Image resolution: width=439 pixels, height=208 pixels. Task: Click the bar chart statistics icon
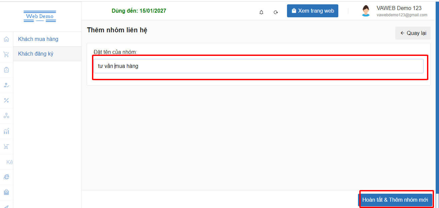coord(6,131)
